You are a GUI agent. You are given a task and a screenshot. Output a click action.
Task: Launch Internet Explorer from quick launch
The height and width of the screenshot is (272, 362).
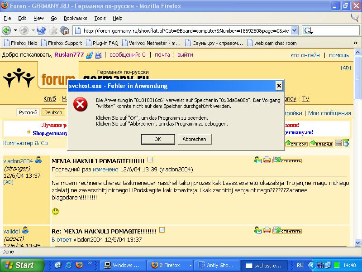(x=69, y=265)
